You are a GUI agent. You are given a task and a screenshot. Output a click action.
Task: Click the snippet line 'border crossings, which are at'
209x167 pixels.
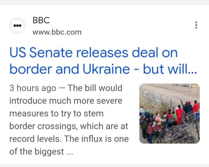pos(69,126)
